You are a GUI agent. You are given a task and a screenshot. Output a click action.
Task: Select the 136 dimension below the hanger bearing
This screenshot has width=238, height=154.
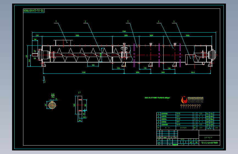tap(118, 68)
